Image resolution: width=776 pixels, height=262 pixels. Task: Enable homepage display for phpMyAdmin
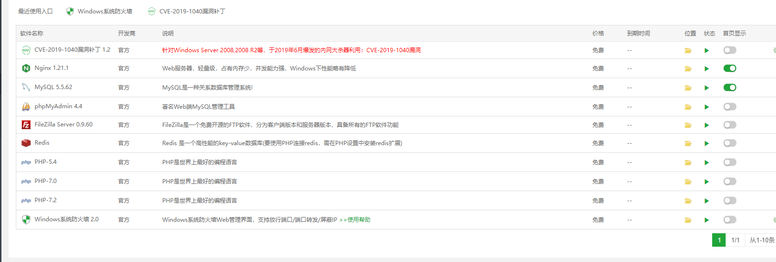tap(729, 107)
